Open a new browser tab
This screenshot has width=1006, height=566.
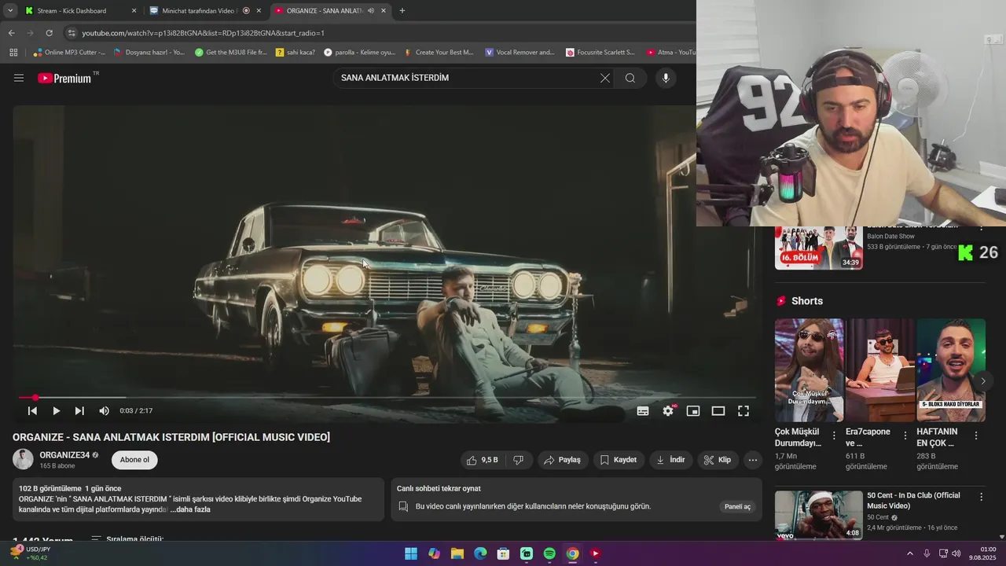click(402, 11)
